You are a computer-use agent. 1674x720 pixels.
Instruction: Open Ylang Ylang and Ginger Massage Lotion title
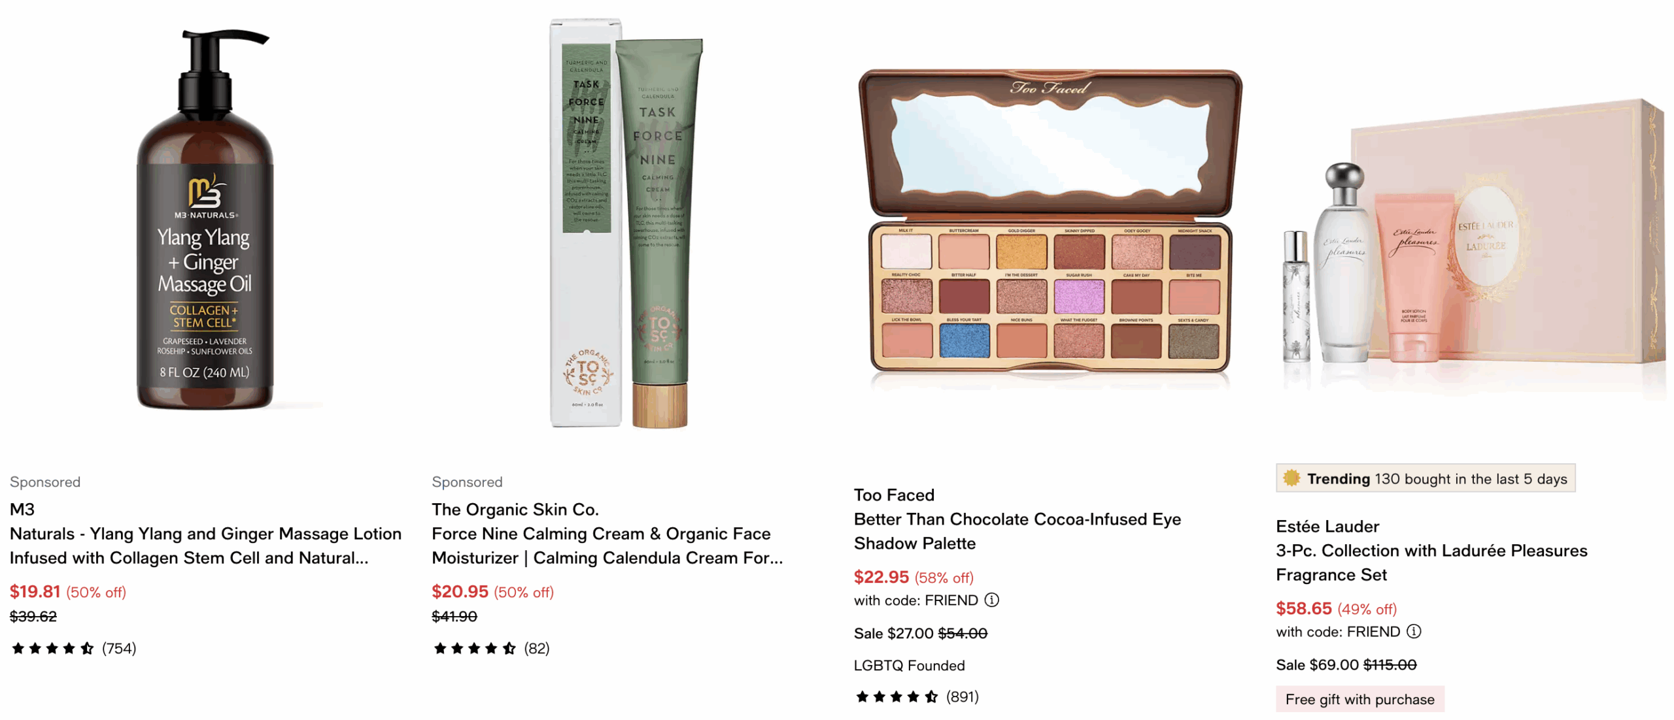(x=205, y=546)
